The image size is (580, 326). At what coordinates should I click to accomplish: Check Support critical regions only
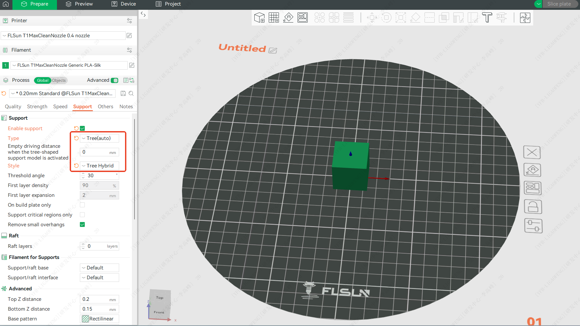[x=82, y=215]
